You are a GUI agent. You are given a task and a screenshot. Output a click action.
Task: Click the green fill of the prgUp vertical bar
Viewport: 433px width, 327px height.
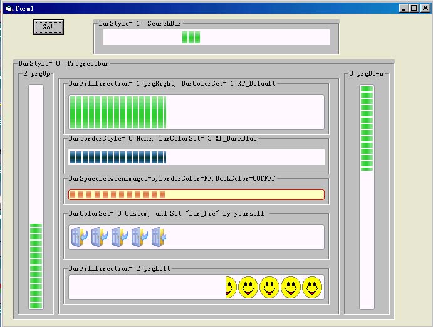click(36, 266)
